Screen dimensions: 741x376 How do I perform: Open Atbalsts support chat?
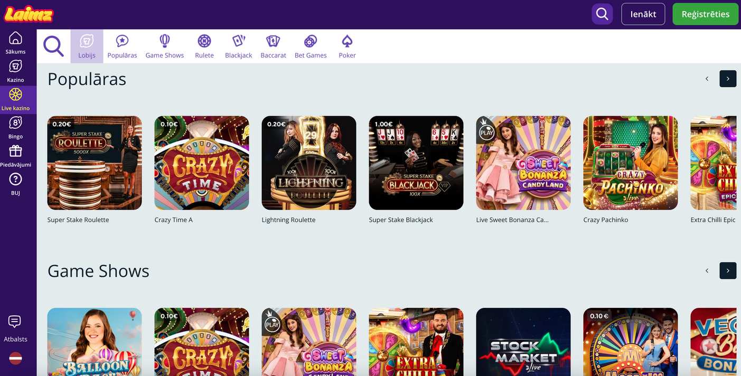click(15, 329)
